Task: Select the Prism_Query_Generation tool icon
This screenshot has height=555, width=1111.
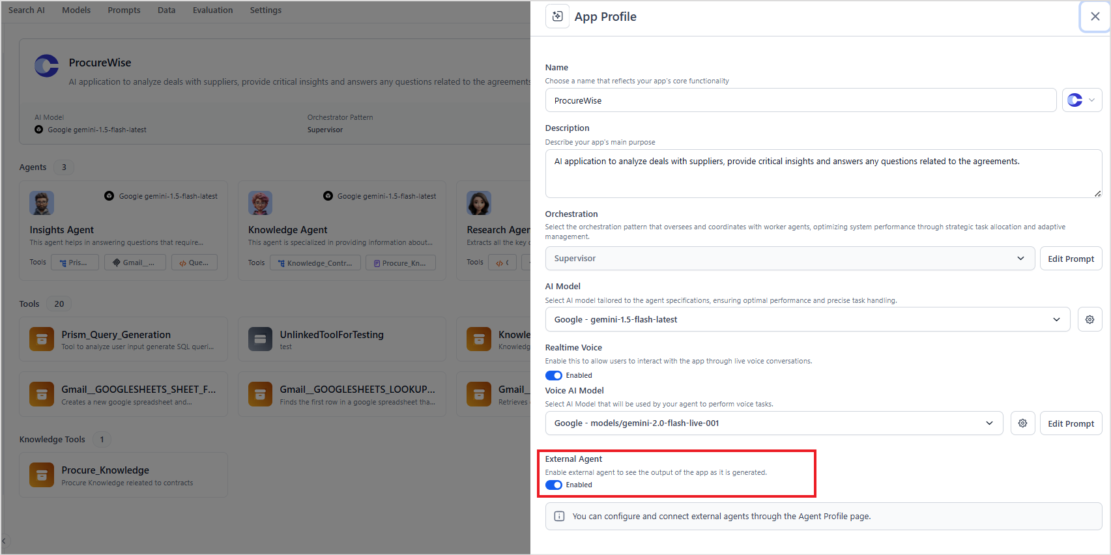Action: pos(42,339)
